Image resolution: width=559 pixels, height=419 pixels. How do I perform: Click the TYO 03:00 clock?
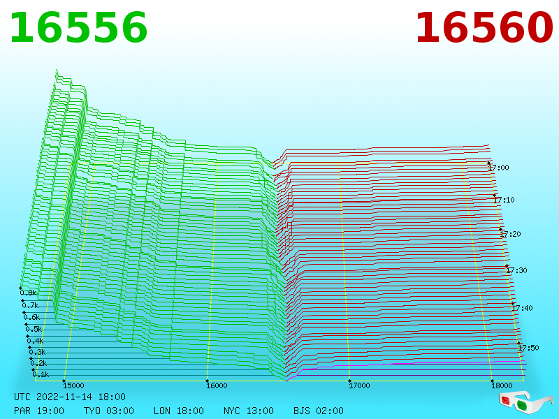pyautogui.click(x=109, y=411)
